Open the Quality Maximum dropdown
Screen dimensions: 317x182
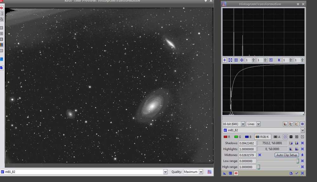[x=193, y=172]
